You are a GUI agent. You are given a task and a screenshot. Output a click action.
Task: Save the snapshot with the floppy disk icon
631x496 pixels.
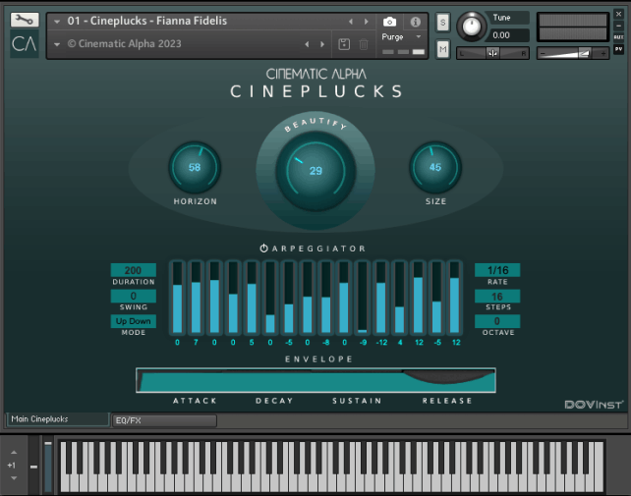[x=344, y=44]
